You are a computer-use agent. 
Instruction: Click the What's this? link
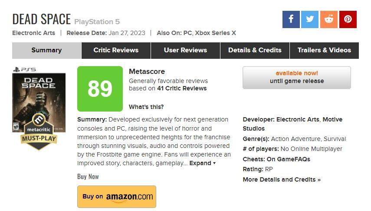pyautogui.click(x=146, y=107)
